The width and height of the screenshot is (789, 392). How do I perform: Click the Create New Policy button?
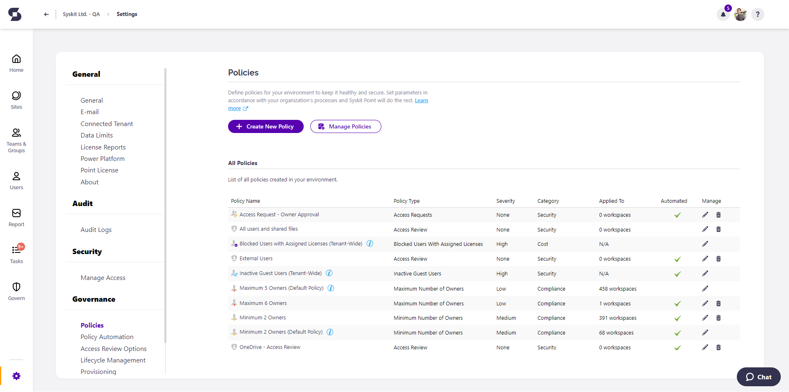(265, 126)
